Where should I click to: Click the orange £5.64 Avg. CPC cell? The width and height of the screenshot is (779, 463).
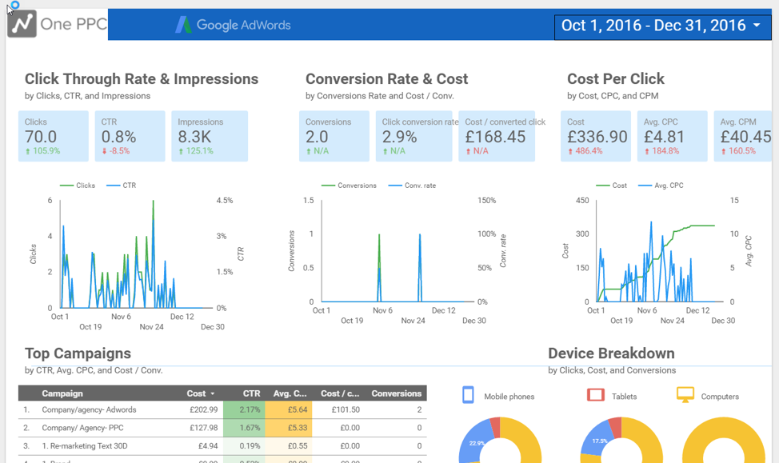point(288,409)
